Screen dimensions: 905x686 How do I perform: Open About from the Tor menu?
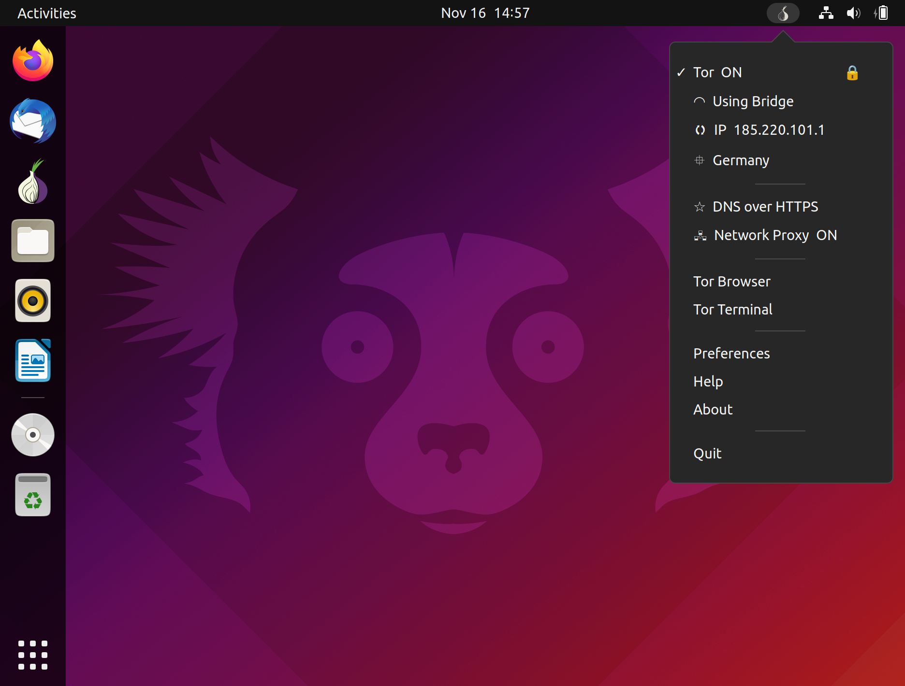pyautogui.click(x=781, y=410)
